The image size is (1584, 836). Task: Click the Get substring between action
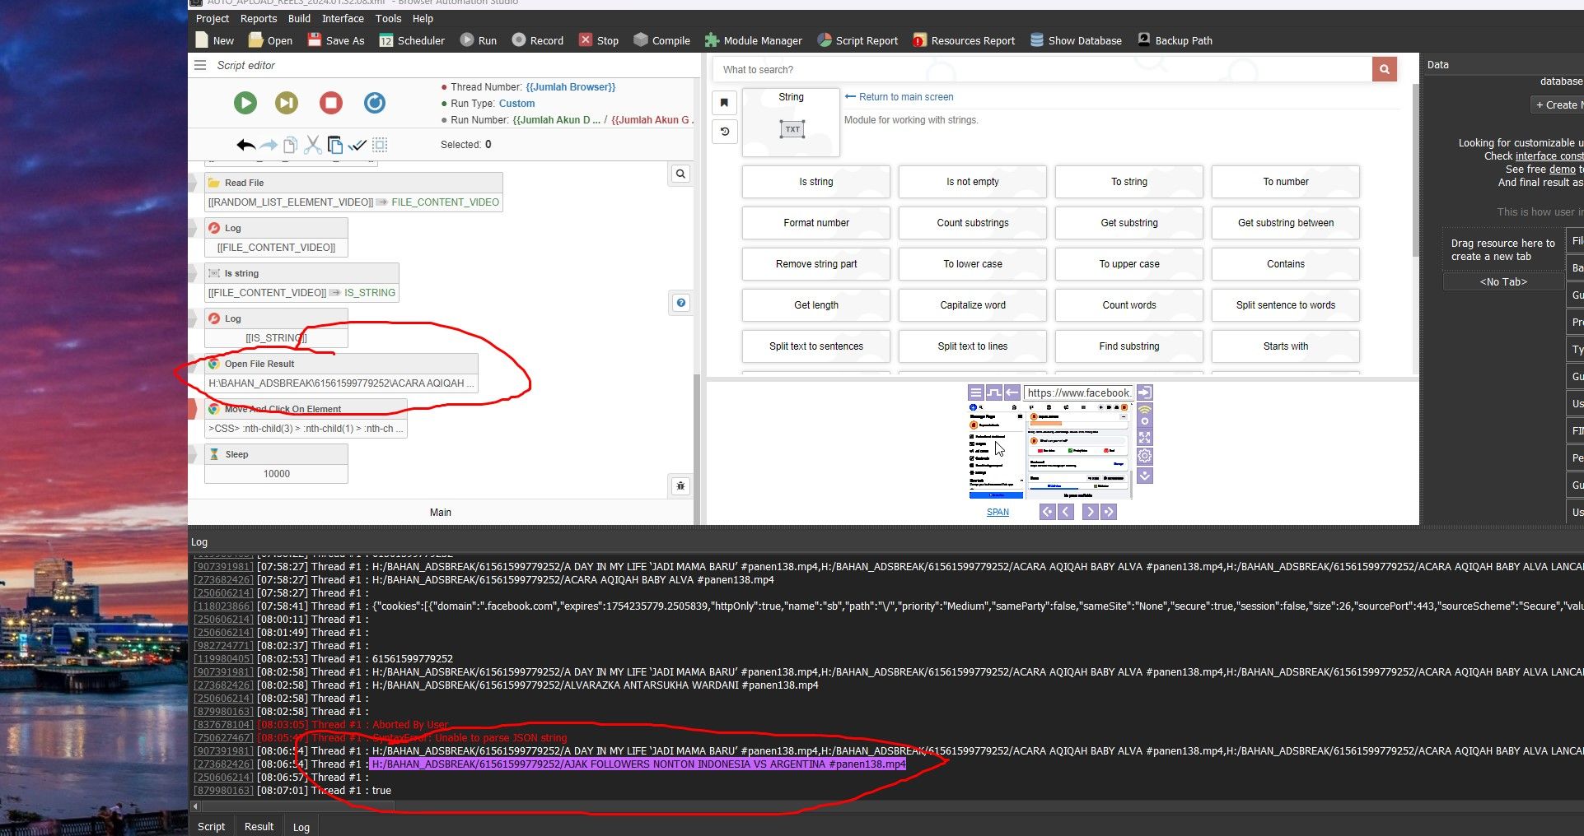coord(1285,223)
